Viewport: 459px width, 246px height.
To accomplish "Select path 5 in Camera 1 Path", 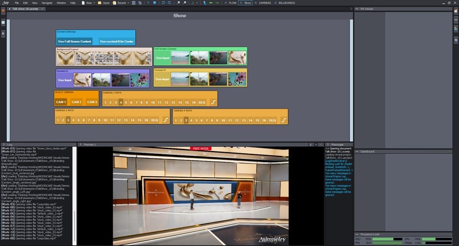I will coord(126,102).
